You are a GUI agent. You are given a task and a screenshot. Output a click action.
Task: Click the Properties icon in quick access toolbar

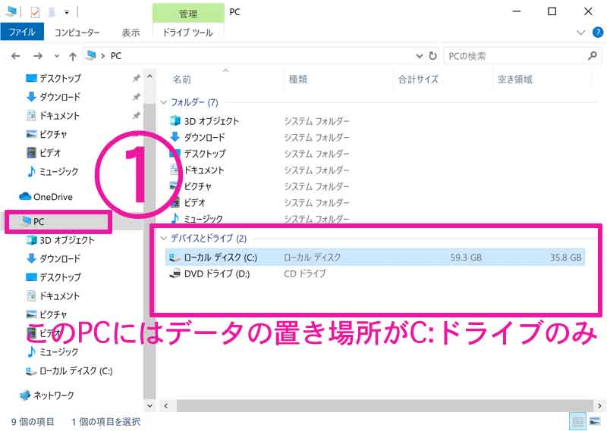point(35,12)
